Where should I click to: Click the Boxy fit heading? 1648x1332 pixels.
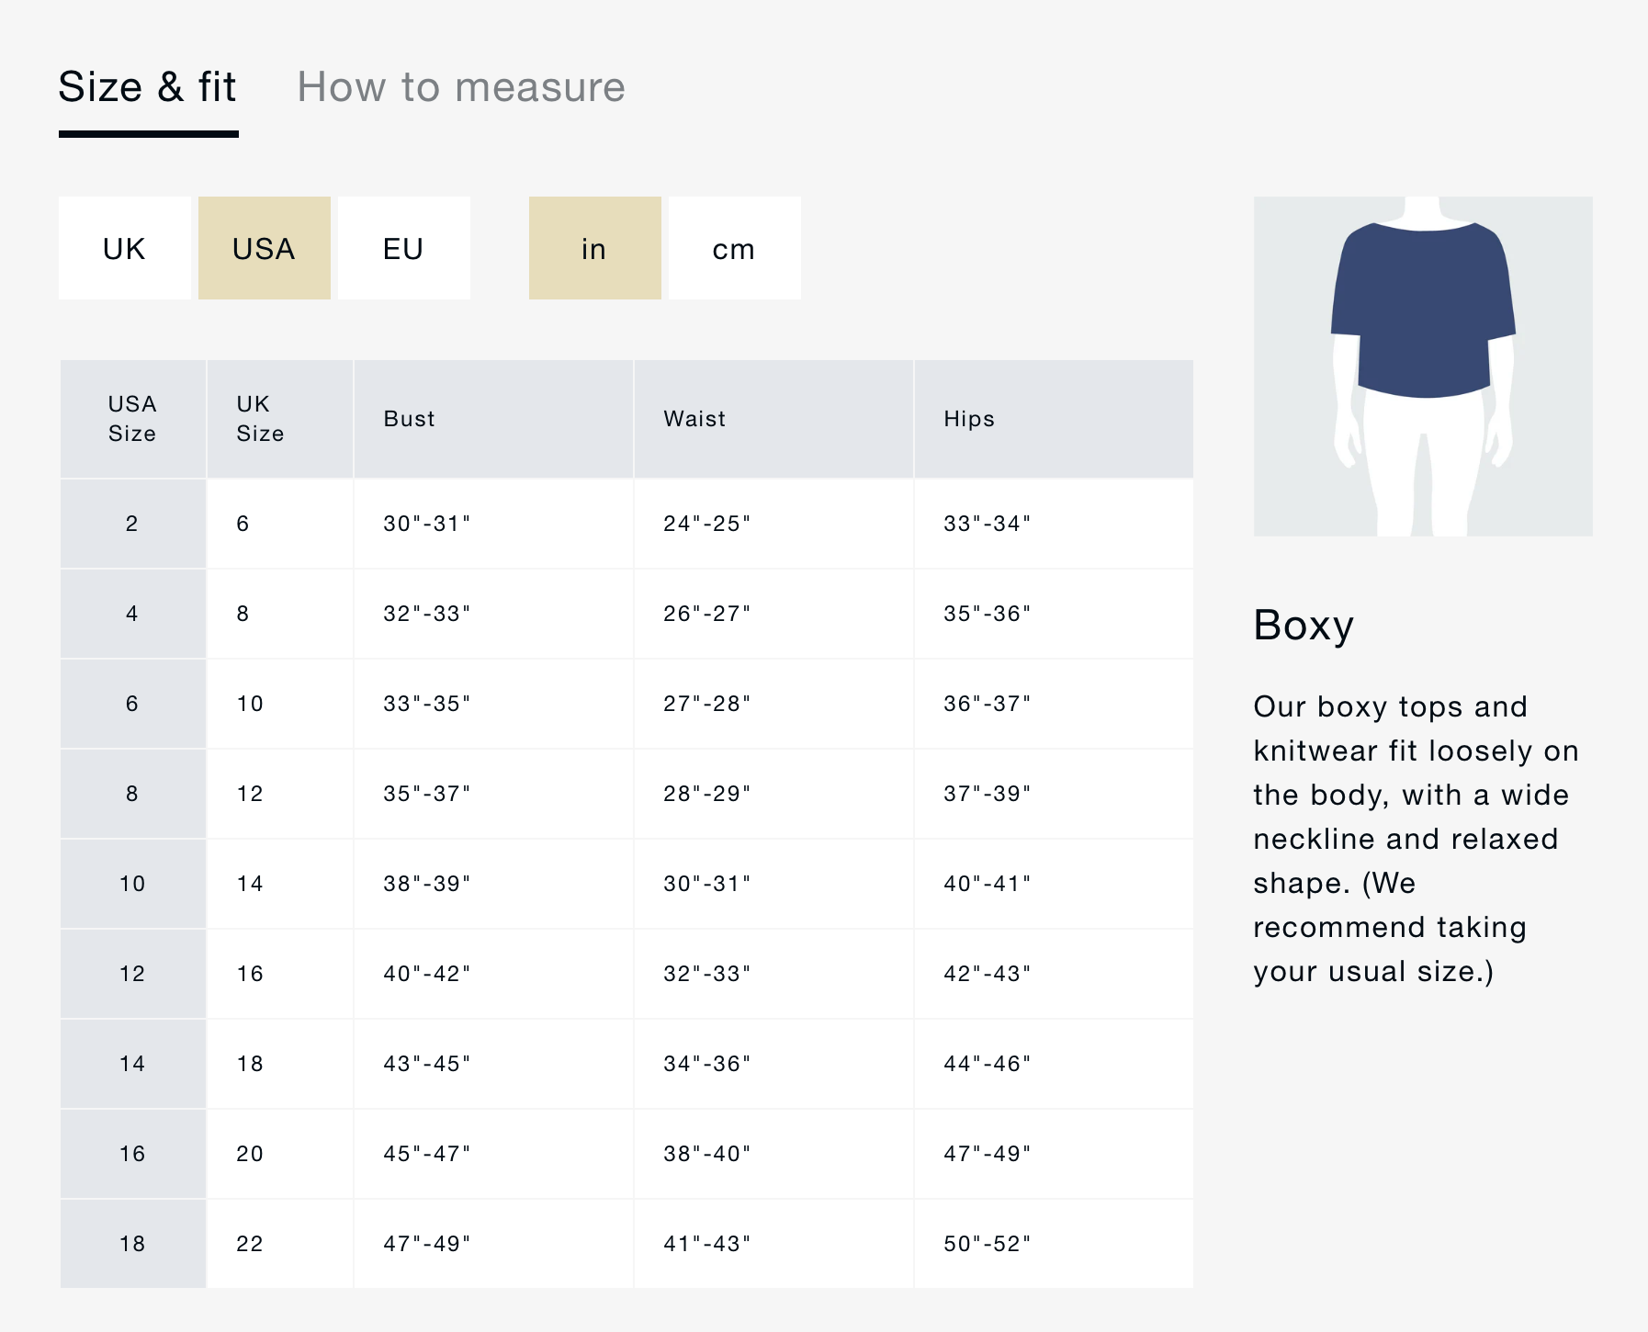(x=1304, y=626)
